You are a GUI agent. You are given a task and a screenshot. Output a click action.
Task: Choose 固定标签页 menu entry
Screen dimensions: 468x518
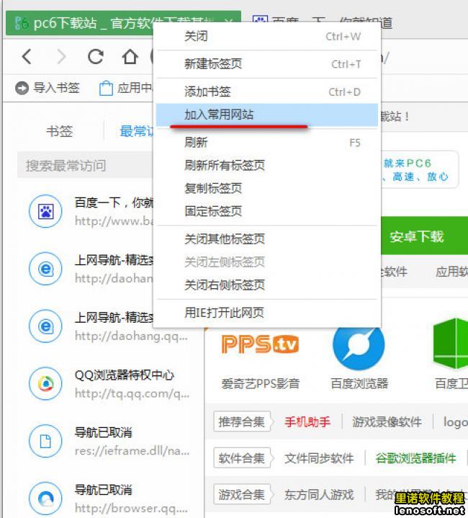[266, 211]
